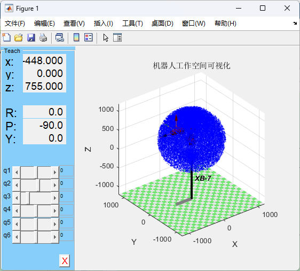Increase q1 with its right arrow

click(55, 172)
